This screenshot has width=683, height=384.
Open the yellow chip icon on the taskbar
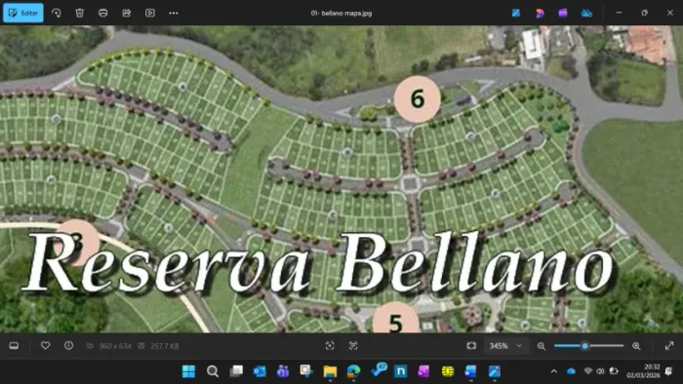click(447, 371)
